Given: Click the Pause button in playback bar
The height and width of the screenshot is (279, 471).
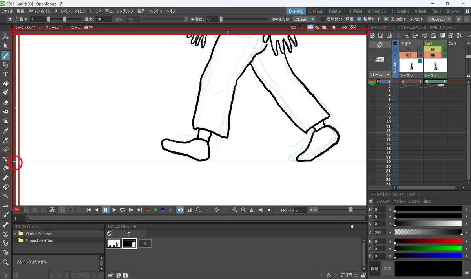Looking at the screenshot, I should click(106, 210).
